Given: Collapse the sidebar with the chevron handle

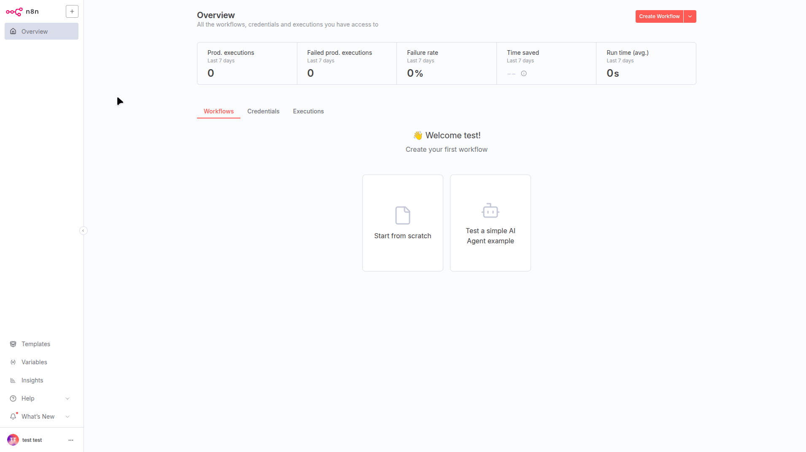Looking at the screenshot, I should pyautogui.click(x=84, y=231).
